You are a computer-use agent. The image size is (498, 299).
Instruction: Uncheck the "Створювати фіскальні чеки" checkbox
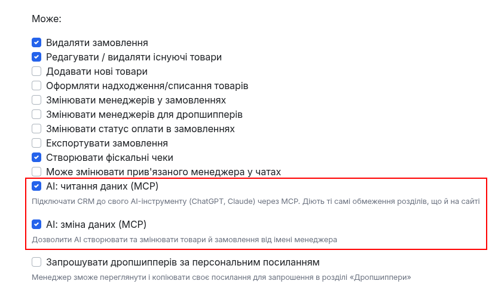(36, 157)
